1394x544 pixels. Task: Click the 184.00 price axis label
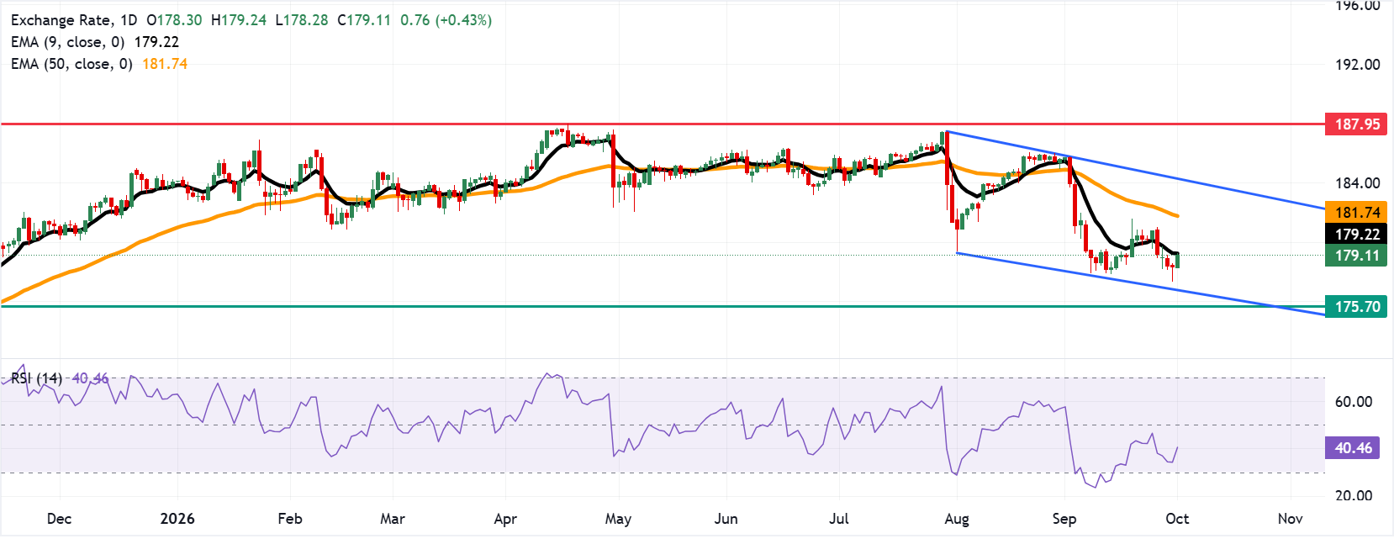coord(1358,183)
